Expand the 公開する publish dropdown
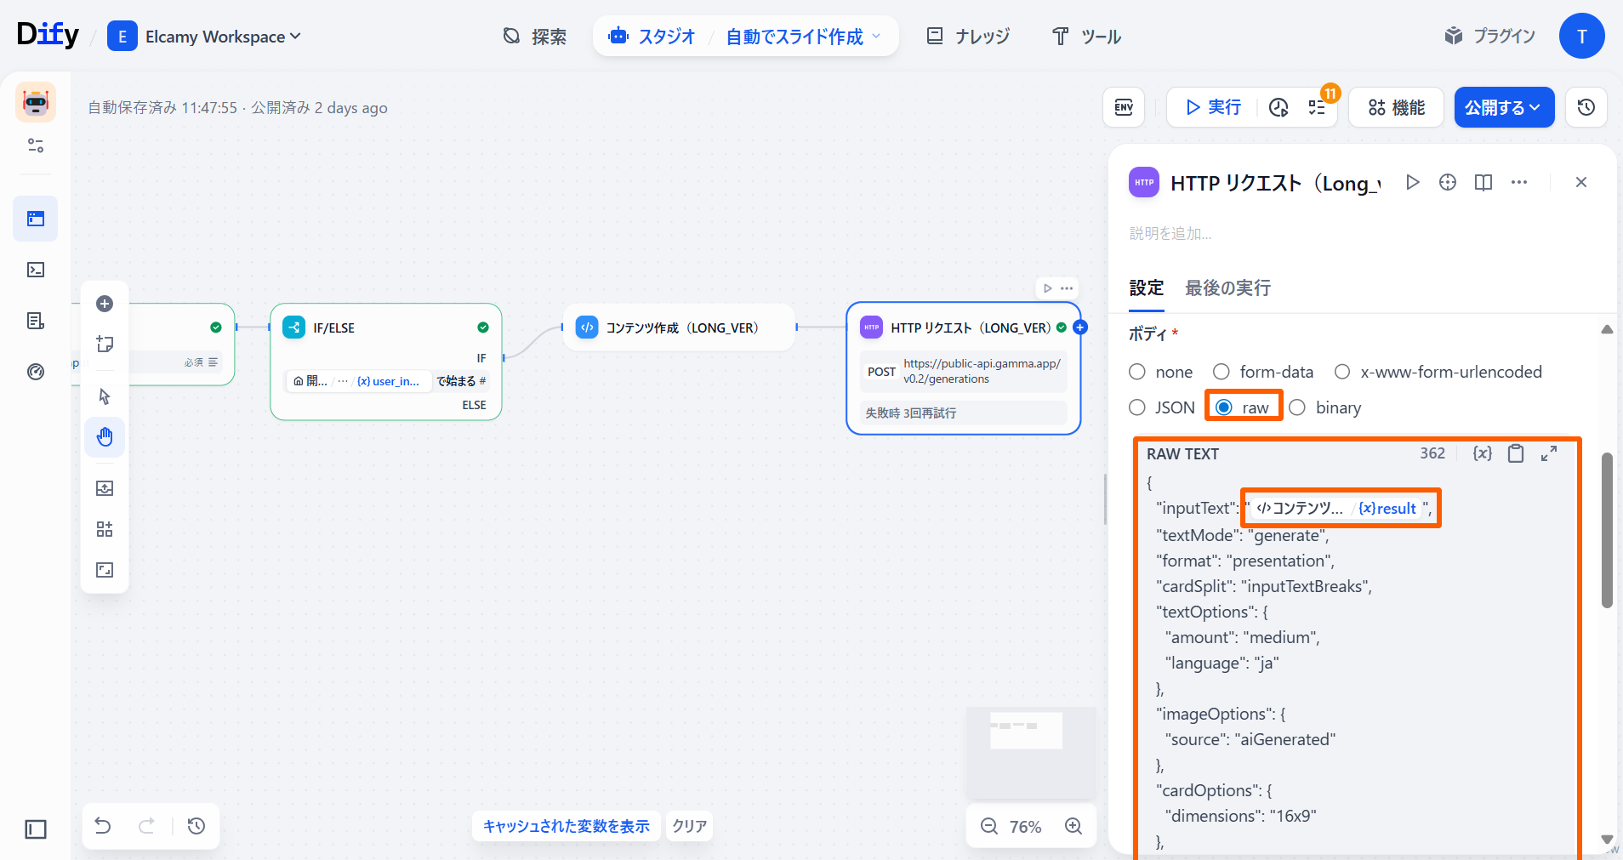 click(x=1504, y=107)
